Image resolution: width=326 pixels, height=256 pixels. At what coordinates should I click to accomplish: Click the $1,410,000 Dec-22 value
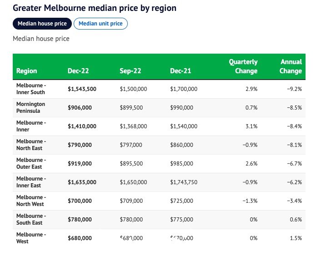[82, 126]
